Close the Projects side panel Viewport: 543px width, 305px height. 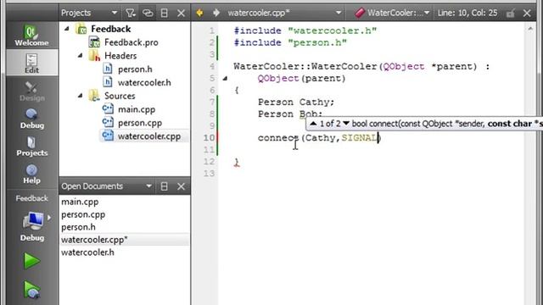tap(181, 14)
